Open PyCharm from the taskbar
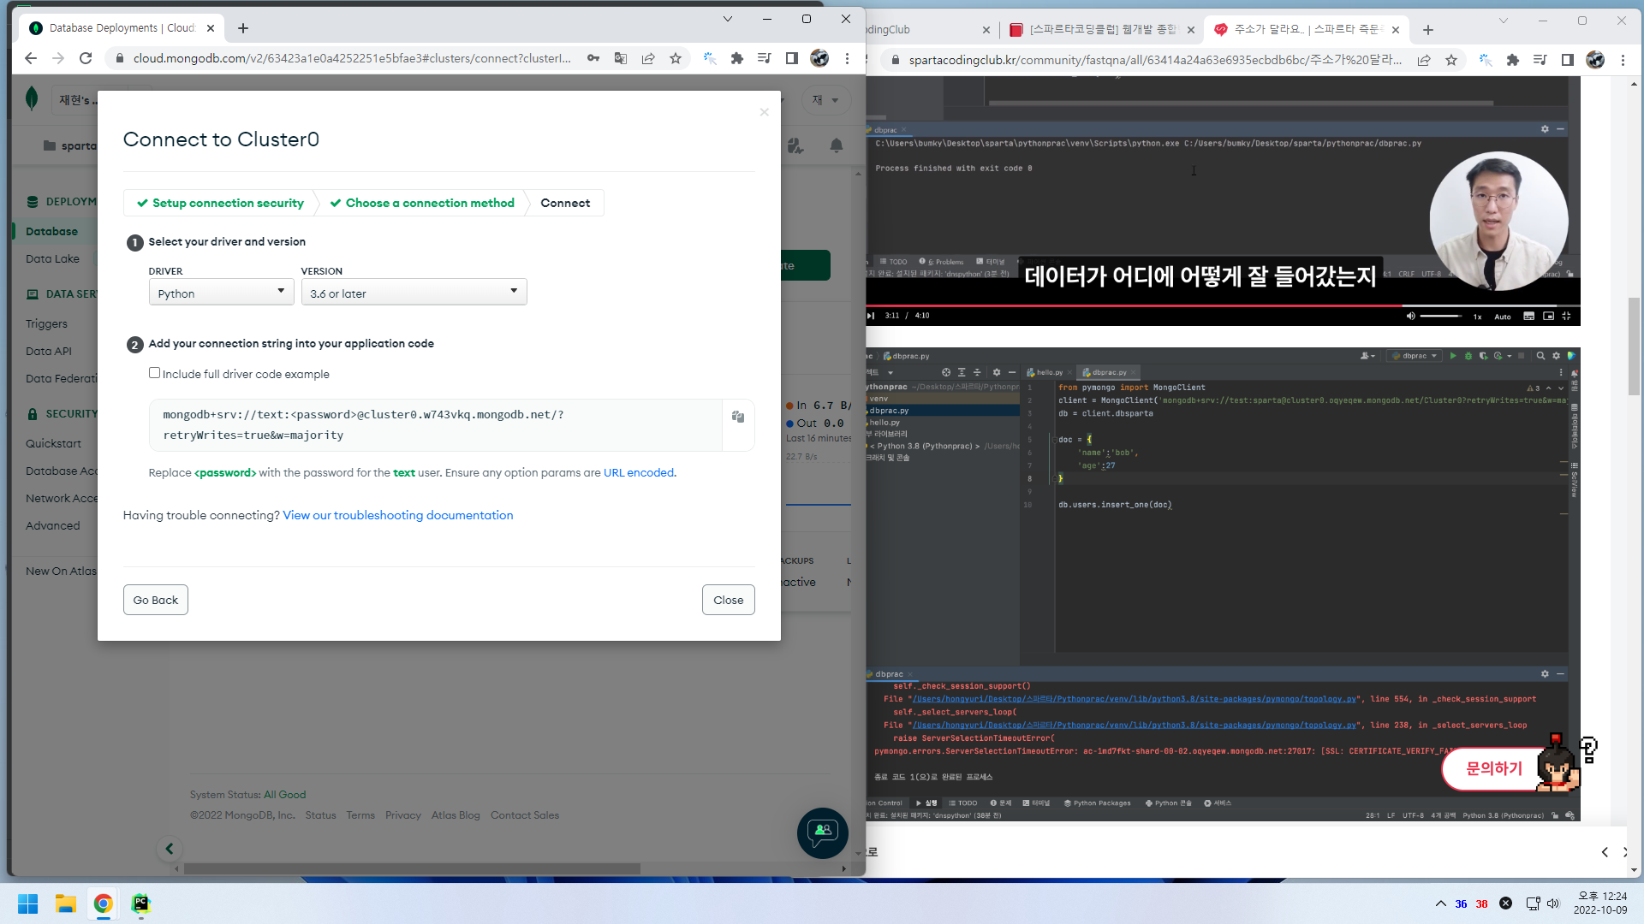Image resolution: width=1644 pixels, height=924 pixels. [141, 903]
